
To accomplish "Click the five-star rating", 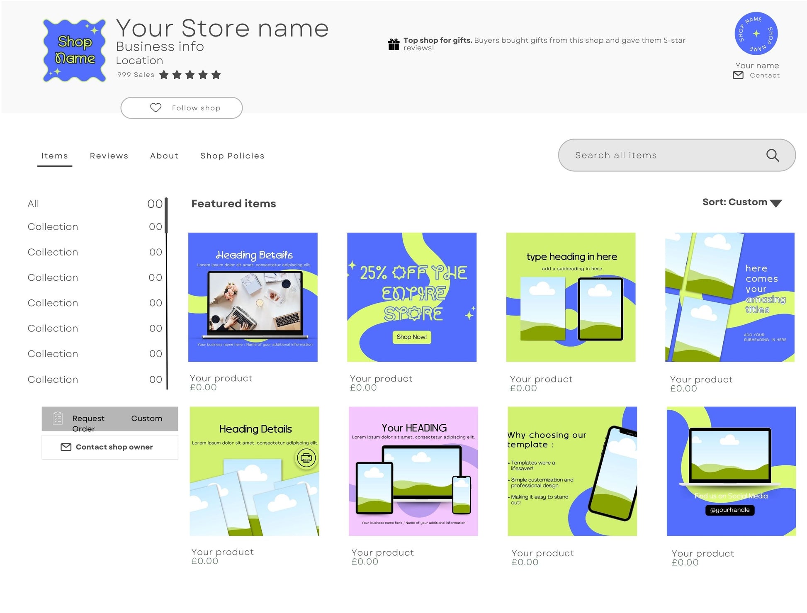I will (x=190, y=75).
